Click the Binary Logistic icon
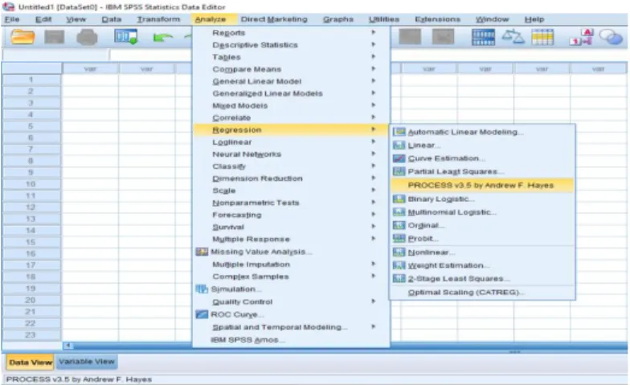 (x=399, y=199)
